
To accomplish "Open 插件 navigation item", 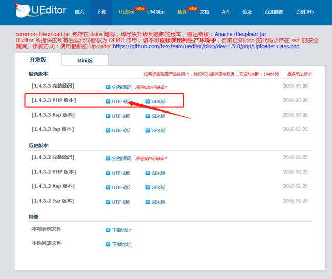I will tap(182, 12).
